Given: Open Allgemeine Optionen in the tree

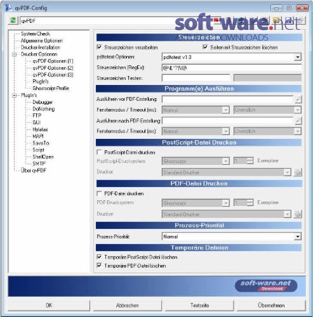Looking at the screenshot, I should (x=42, y=41).
